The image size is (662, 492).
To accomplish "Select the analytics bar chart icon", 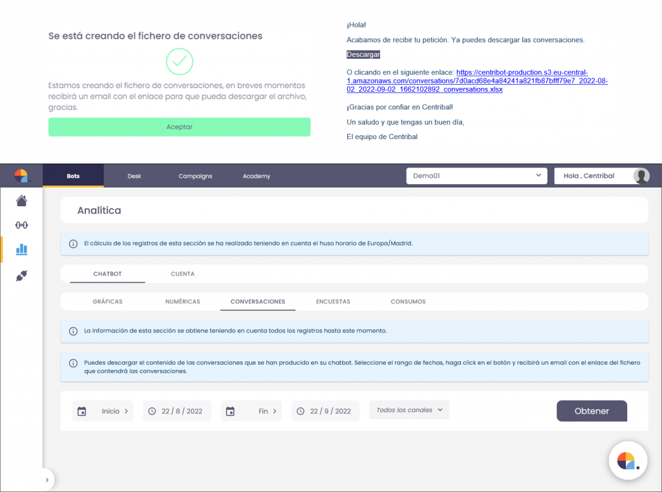I will click(x=21, y=250).
